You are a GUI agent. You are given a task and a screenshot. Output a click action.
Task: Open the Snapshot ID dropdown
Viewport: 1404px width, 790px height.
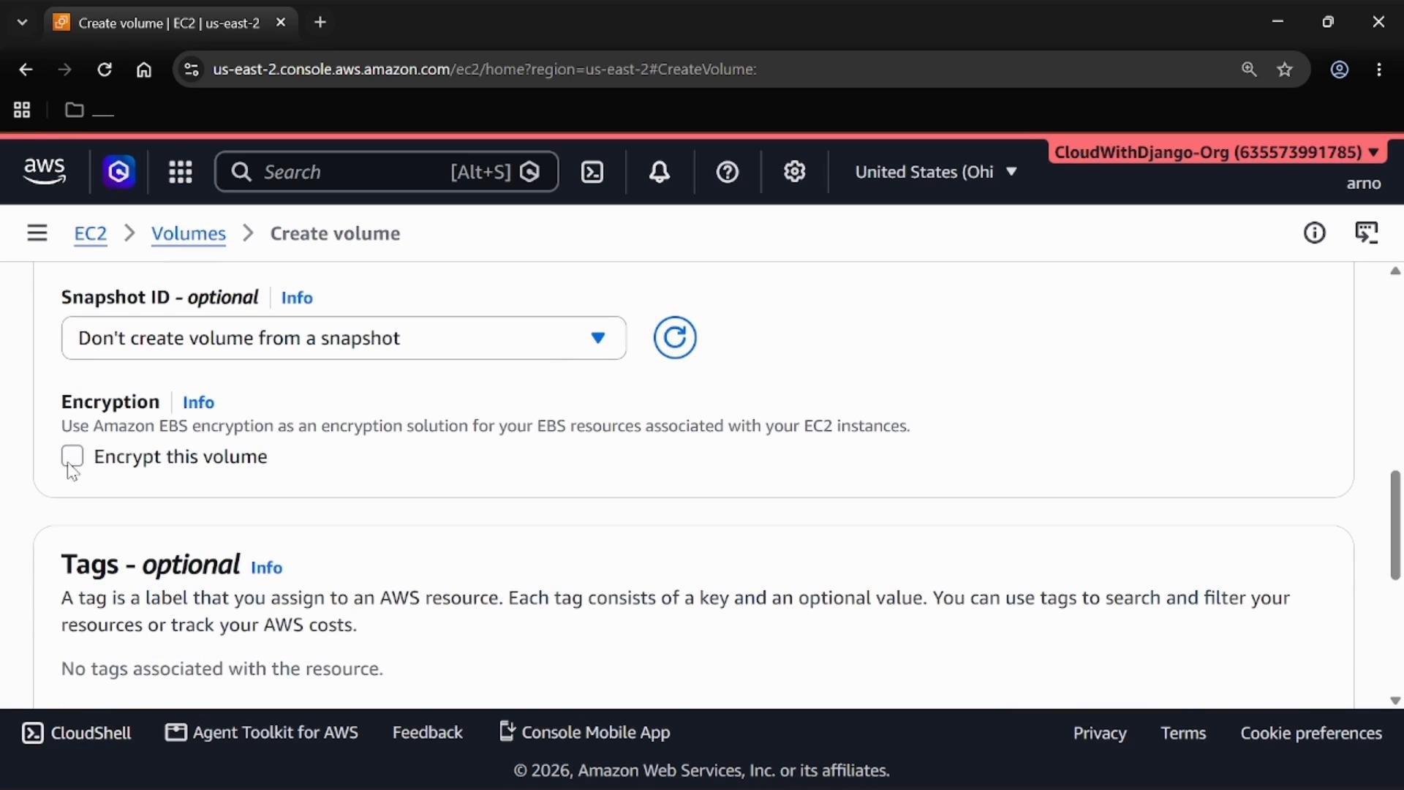(x=344, y=338)
